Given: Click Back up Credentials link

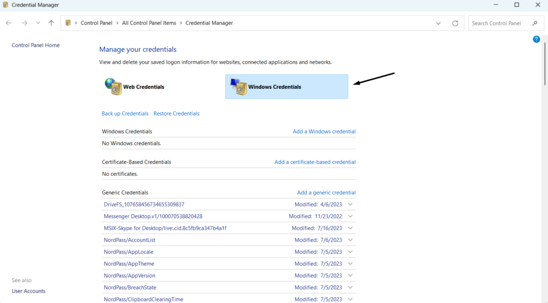Looking at the screenshot, I should (125, 113).
